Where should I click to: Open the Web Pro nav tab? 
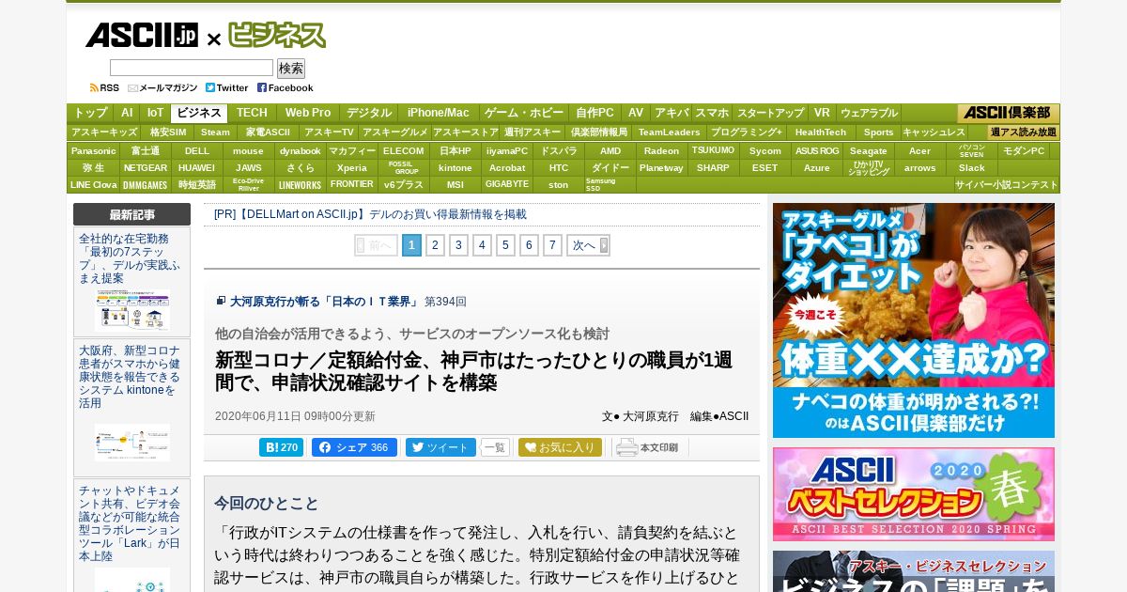coord(308,113)
